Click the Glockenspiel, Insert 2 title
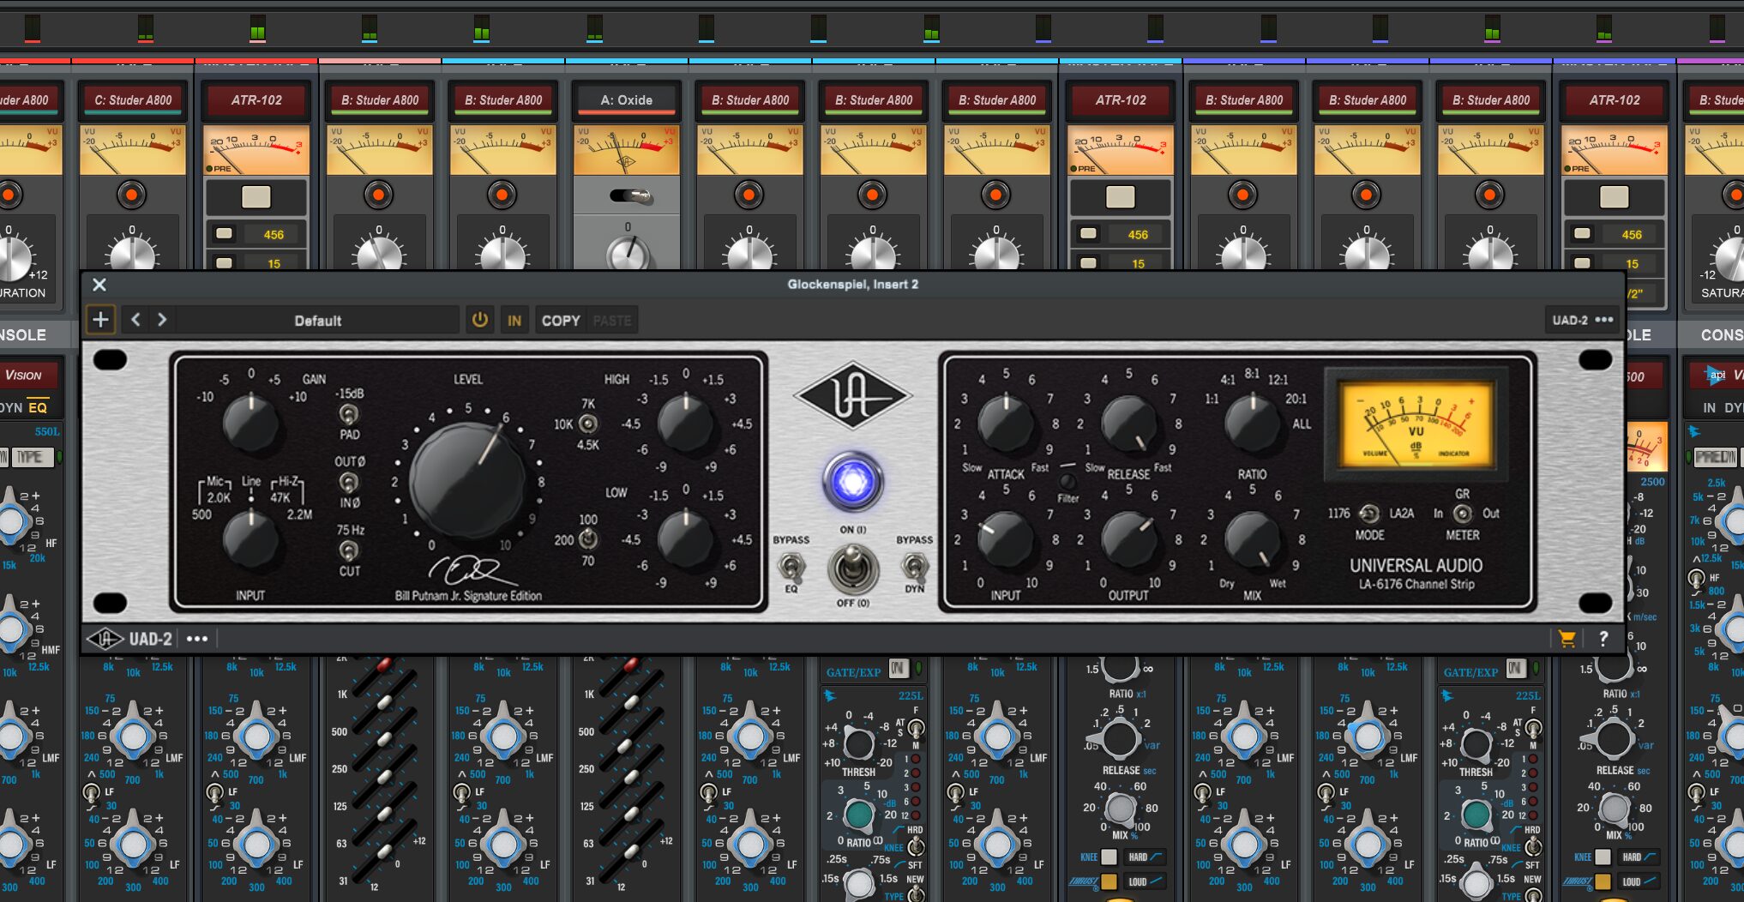The width and height of the screenshot is (1744, 902). click(x=852, y=285)
